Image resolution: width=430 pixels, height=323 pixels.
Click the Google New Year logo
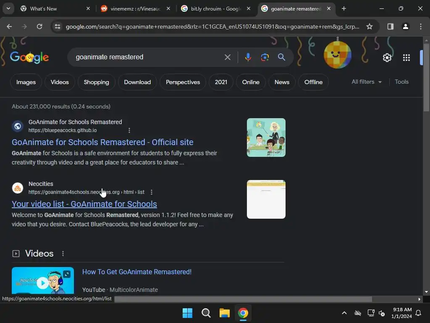(29, 57)
